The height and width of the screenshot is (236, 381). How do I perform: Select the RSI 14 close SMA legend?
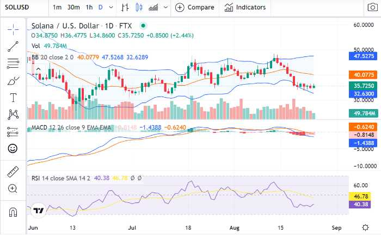tap(61, 178)
